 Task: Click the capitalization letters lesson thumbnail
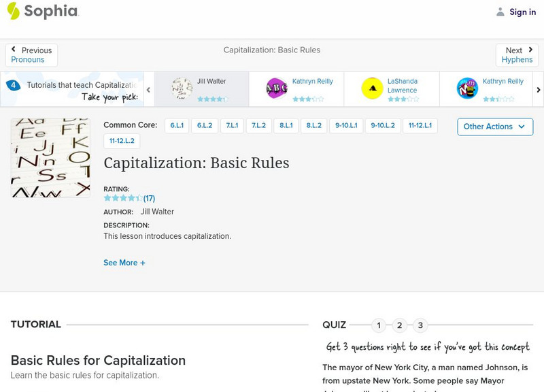[x=50, y=158]
